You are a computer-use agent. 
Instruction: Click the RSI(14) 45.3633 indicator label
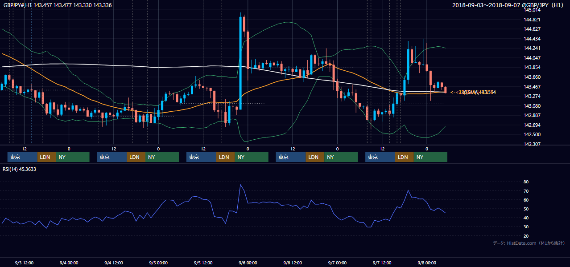click(x=20, y=169)
